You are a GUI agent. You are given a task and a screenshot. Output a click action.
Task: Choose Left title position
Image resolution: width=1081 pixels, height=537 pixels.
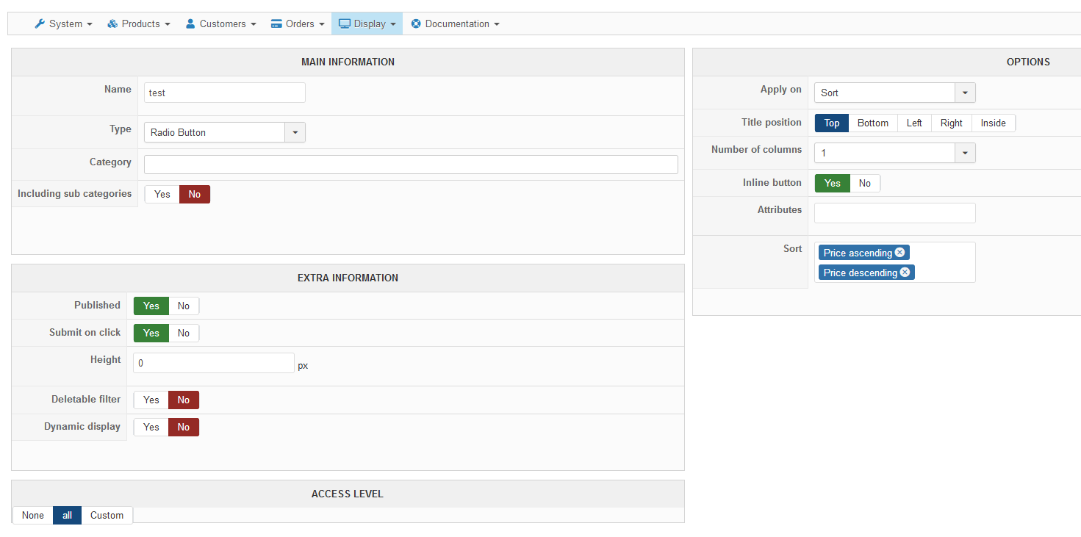point(914,123)
